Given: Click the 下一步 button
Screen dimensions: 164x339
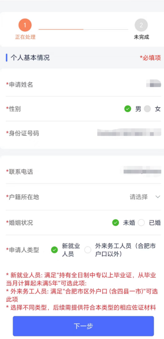Looking at the screenshot, I should [83, 326].
